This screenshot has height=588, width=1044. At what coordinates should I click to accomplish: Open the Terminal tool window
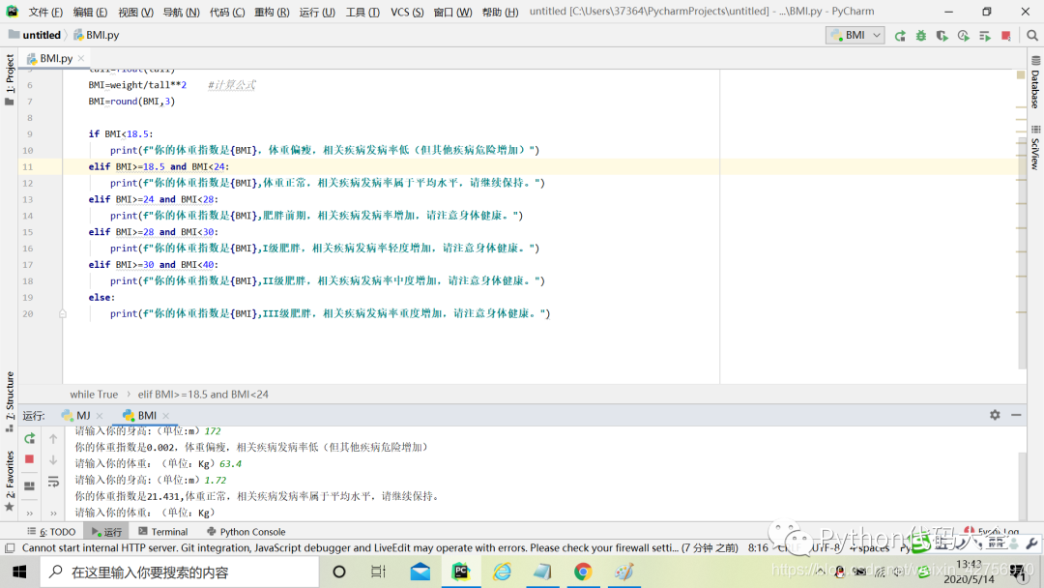(x=162, y=531)
